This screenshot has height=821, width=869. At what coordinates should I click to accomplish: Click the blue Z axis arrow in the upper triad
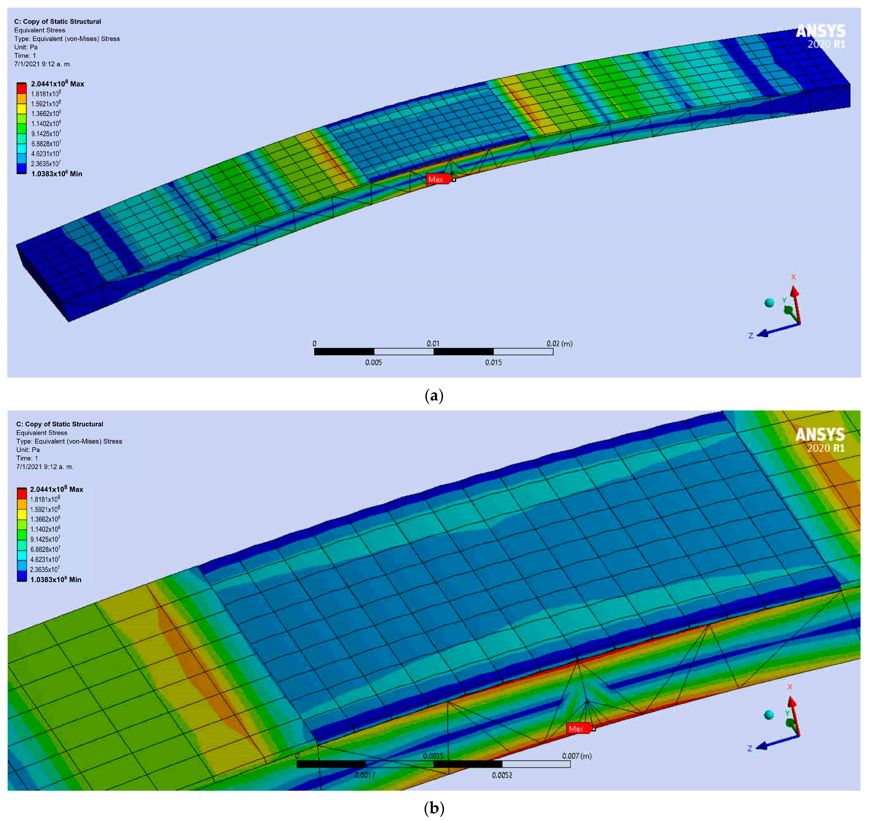point(775,330)
